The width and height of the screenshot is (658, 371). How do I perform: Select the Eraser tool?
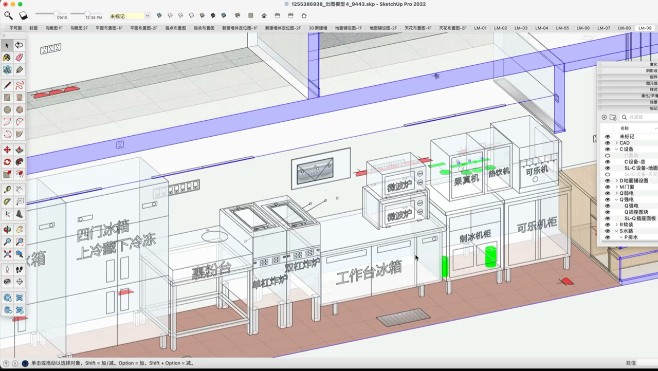[19, 58]
